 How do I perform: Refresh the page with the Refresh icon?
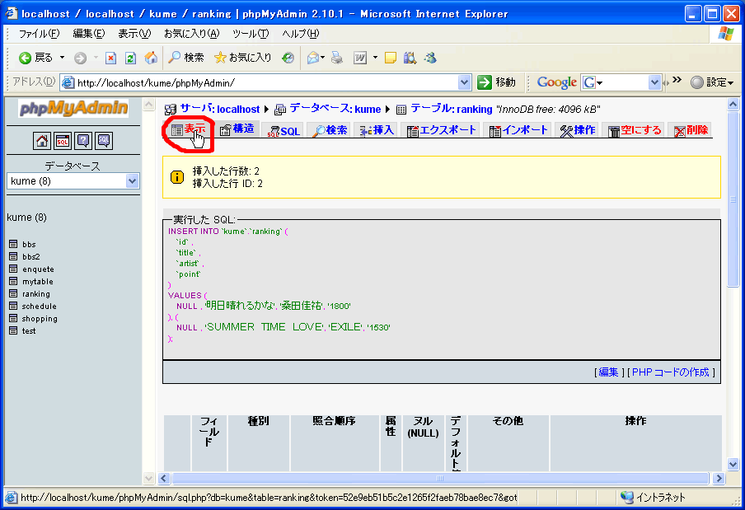tap(130, 58)
